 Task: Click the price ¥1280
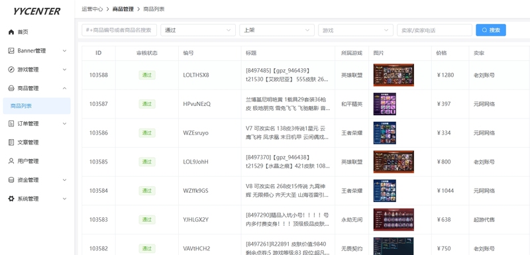coord(445,75)
